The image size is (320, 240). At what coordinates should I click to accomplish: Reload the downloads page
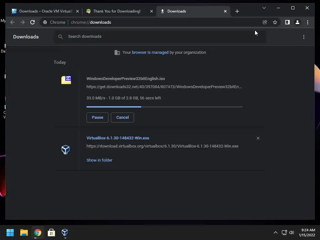[x=32, y=22]
